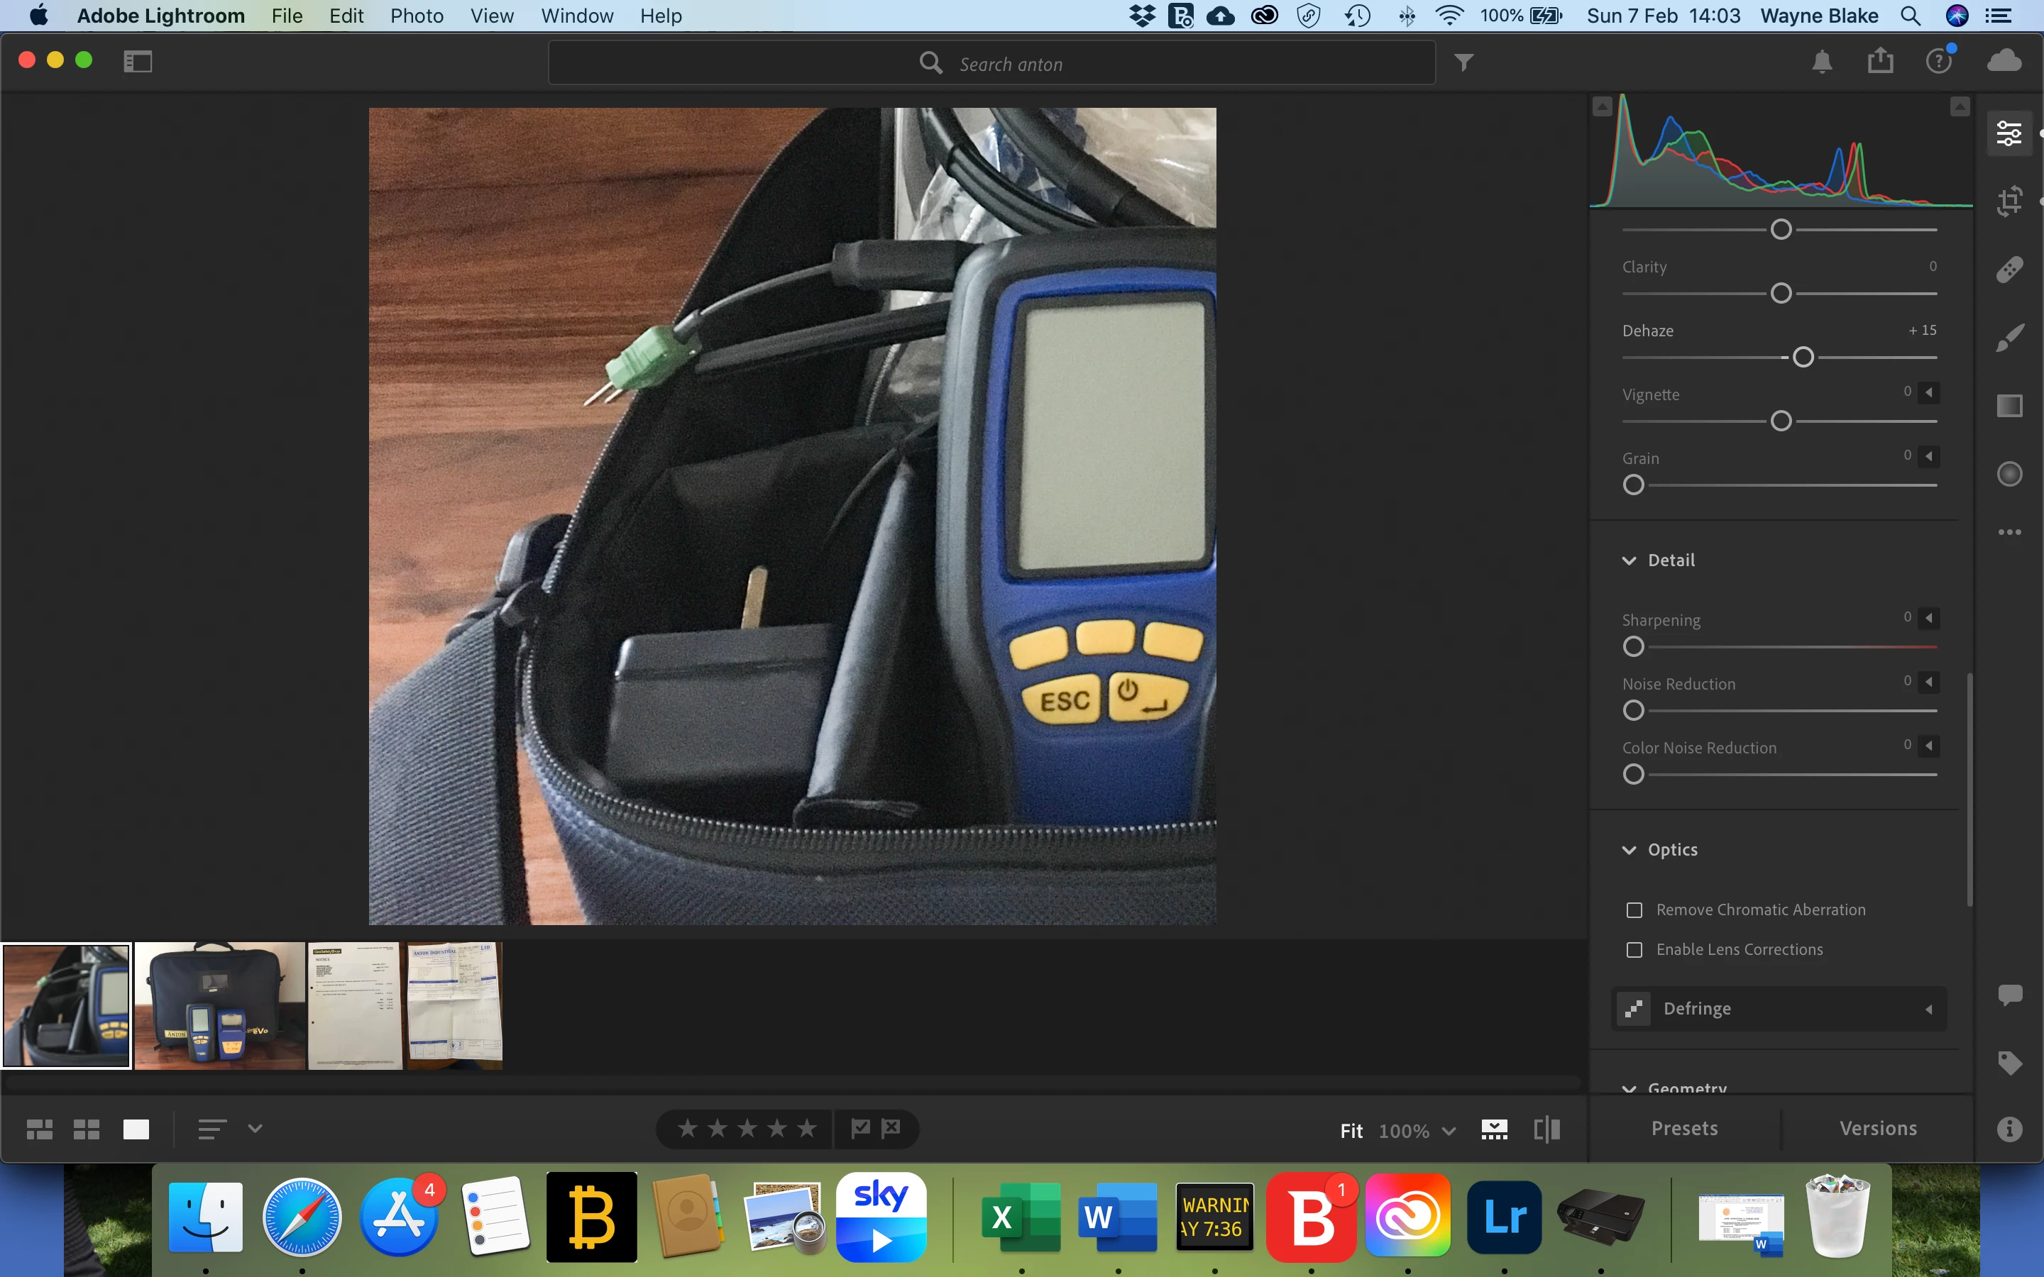Select the Brush adjustment tool
The width and height of the screenshot is (2044, 1277).
click(x=2009, y=338)
